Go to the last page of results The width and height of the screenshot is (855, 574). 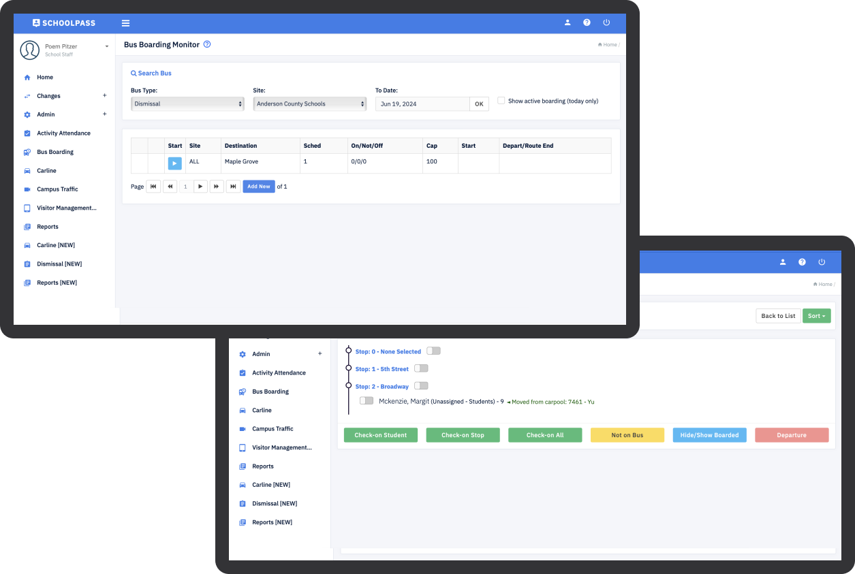coord(233,187)
